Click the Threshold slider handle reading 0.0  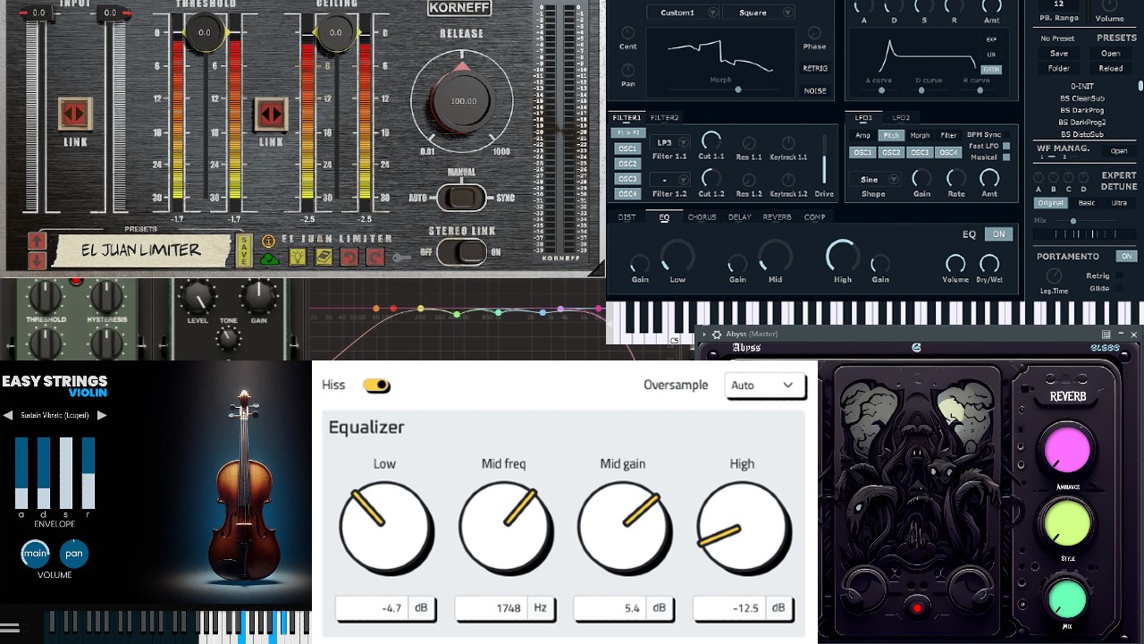click(205, 32)
